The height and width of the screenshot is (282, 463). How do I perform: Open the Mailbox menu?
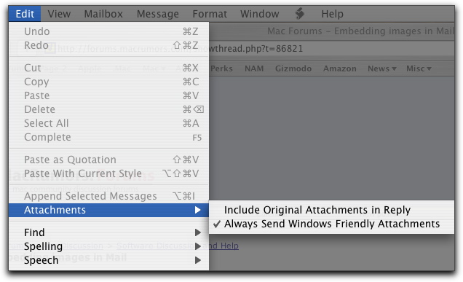tap(103, 14)
